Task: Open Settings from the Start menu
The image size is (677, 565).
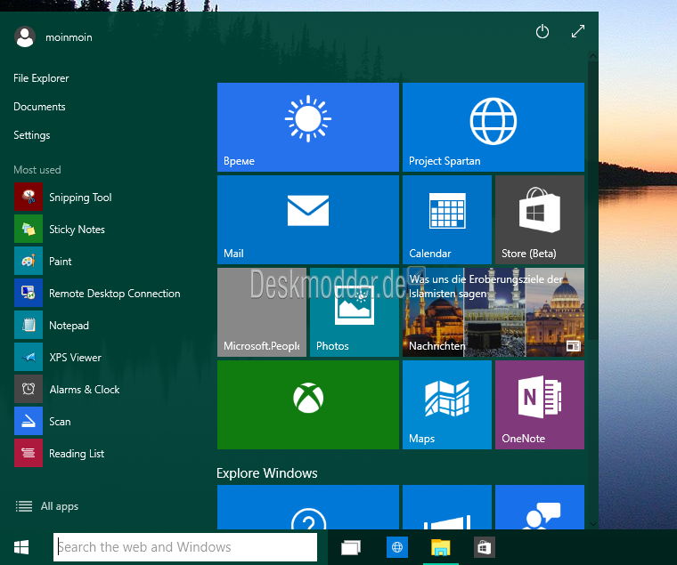Action: pos(31,135)
